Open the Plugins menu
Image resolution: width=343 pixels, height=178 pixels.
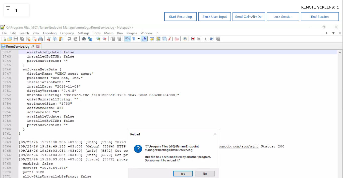tap(132, 33)
